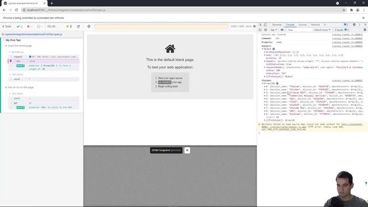This screenshot has height=207, width=368.
Task: Open the myFirstTest.spec.js file link
Action: point(33,34)
